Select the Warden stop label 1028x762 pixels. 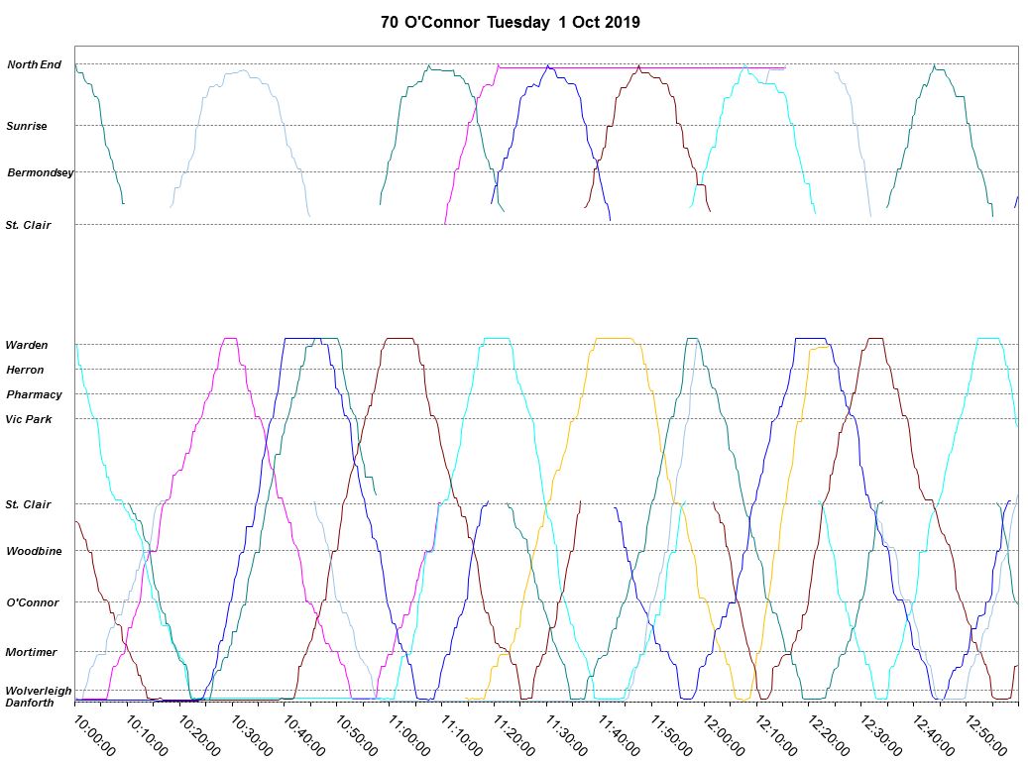[x=26, y=346]
